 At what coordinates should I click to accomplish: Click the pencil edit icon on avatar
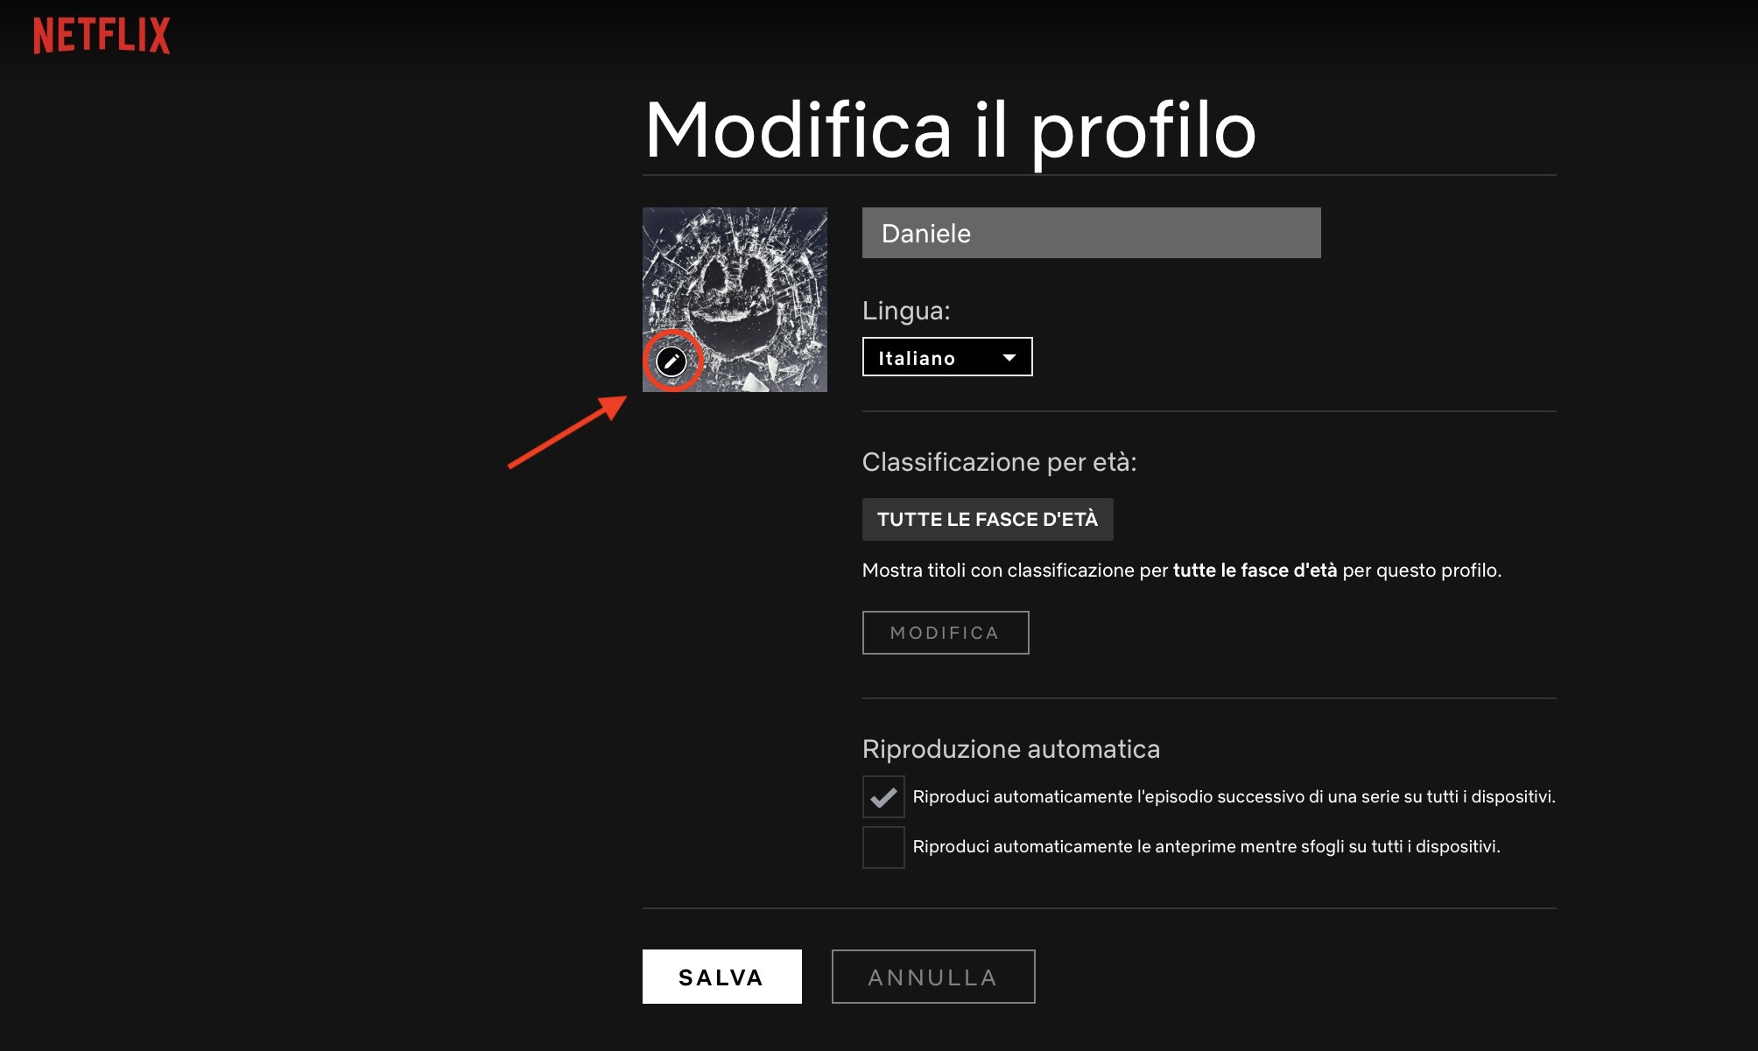[x=672, y=361]
